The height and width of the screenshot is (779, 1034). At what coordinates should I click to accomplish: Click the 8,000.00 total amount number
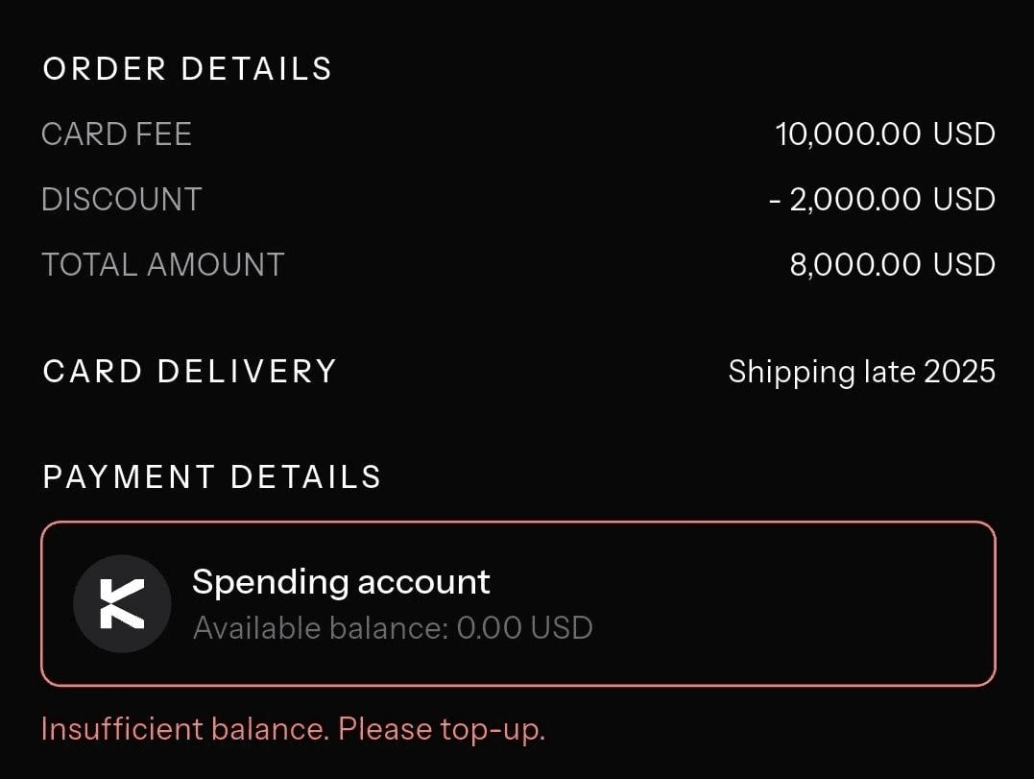pyautogui.click(x=855, y=265)
